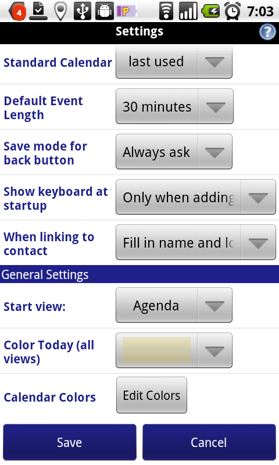
Task: Cancel the settings changes
Action: pos(209,442)
